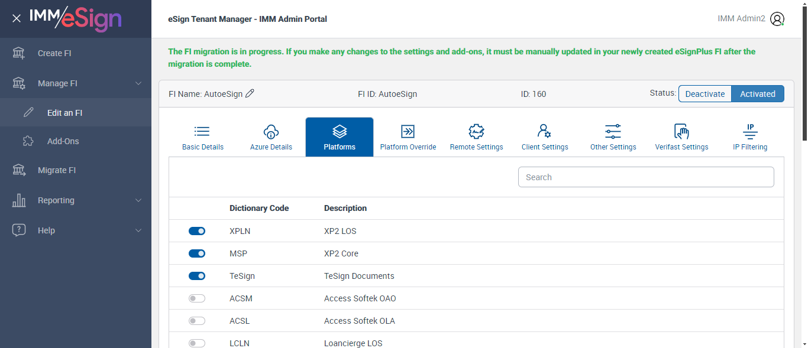Select the XP2 Core description text
The width and height of the screenshot is (808, 348).
click(x=341, y=253)
